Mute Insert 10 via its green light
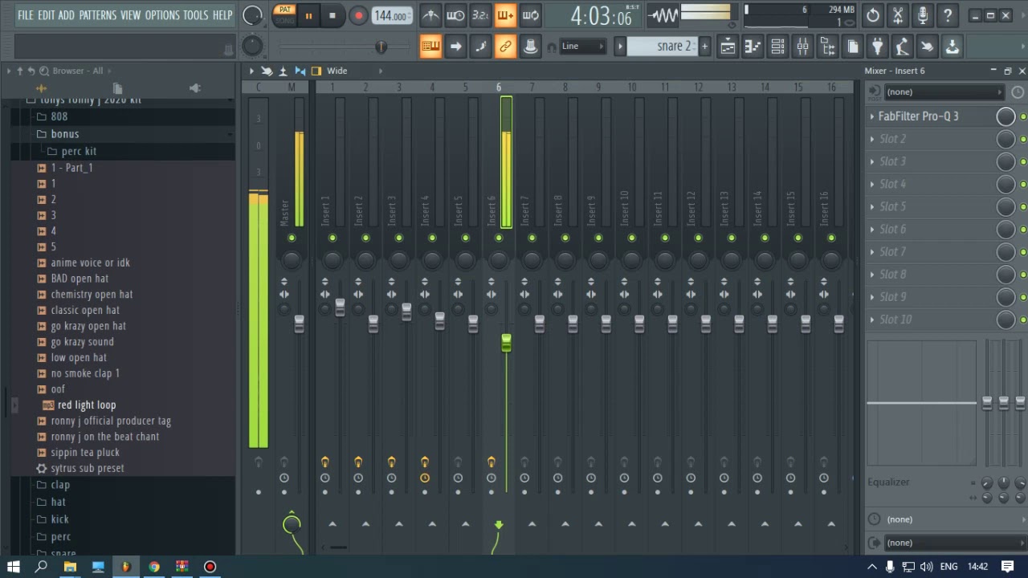1028x578 pixels. click(x=631, y=238)
